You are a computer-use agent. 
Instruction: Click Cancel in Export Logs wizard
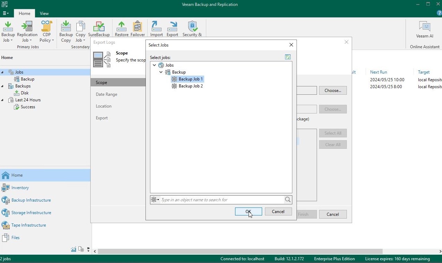[333, 214]
